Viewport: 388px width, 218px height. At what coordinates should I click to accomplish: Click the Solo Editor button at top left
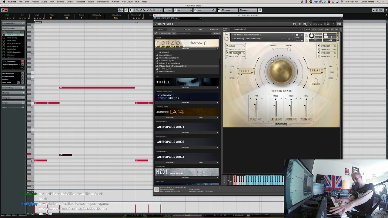pyautogui.click(x=2, y=10)
